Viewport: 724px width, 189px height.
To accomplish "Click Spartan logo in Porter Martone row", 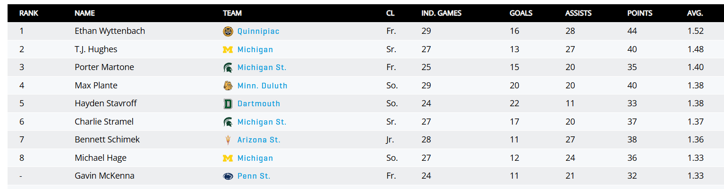I will [228, 68].
